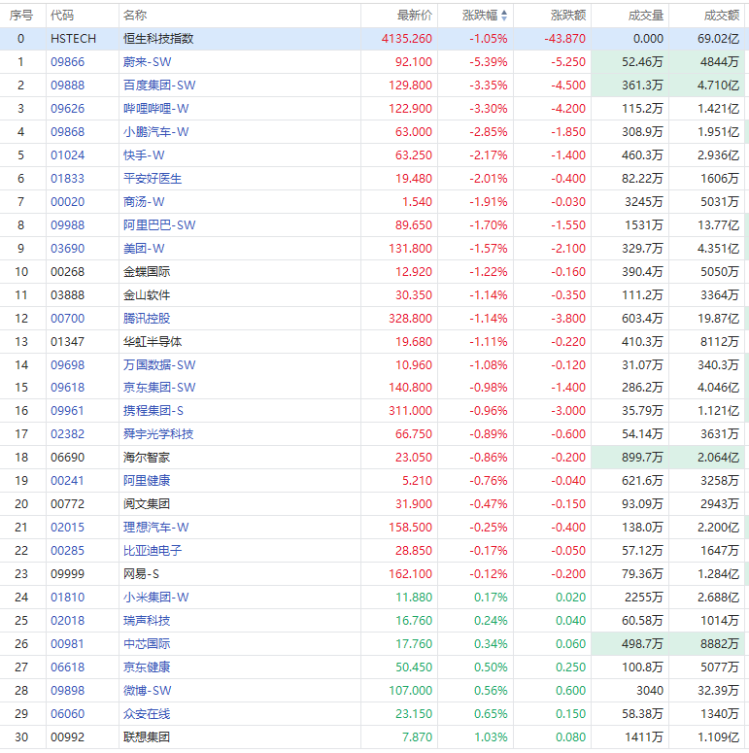Open stock link 小鹏汽车-W
Viewport: 749px width, 753px height.
tap(156, 132)
